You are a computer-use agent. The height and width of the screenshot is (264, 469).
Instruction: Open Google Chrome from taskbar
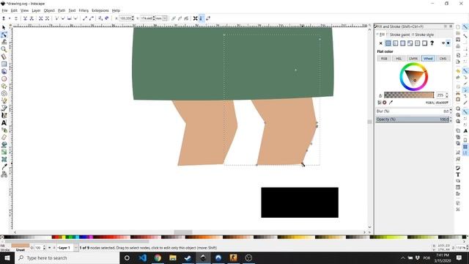158,257
